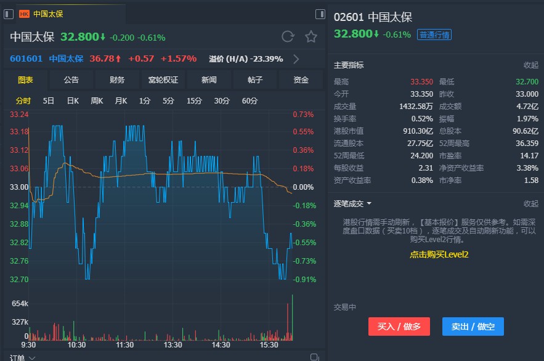Switch chart to 日K daily candlesticks

(x=73, y=100)
